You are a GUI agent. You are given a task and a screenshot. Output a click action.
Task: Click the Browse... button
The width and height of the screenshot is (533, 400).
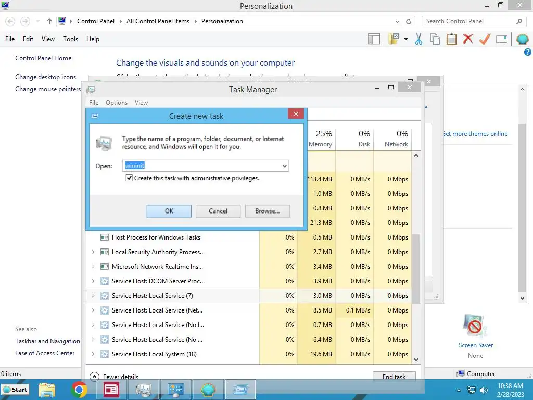[x=268, y=211]
